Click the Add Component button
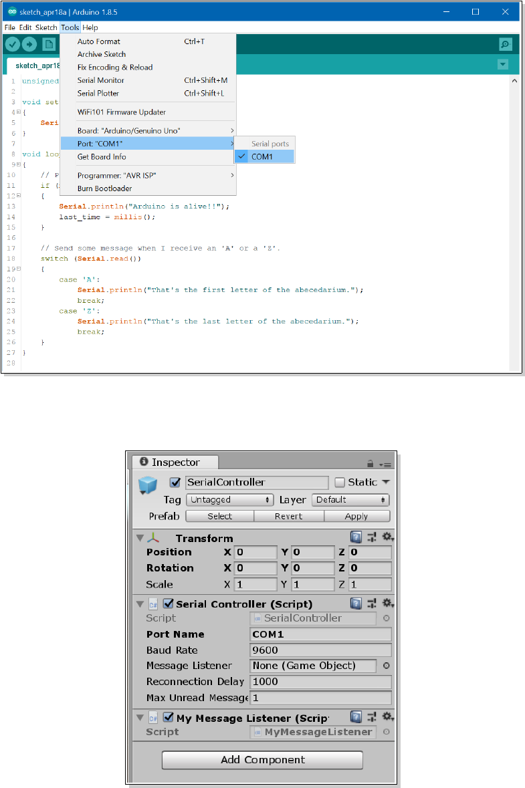Viewport: 525px width, 788px height. tap(262, 760)
